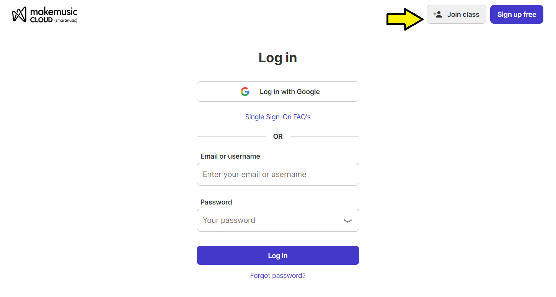Click the MakeMusic Cloud logo
This screenshot has width=556, height=297.
tap(44, 14)
